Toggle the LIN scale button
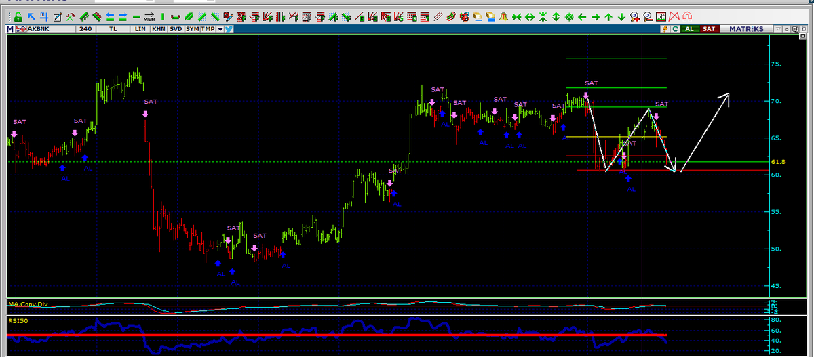The width and height of the screenshot is (814, 357). tap(140, 29)
